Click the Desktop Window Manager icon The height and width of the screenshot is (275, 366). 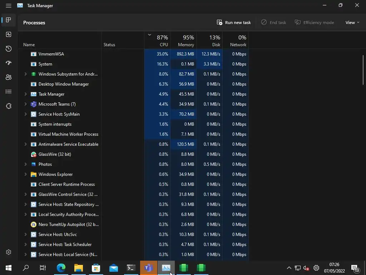34,84
